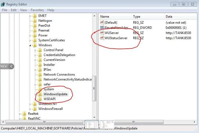Click the ElevateNonAdmin data 0x00000001 (1)

(176, 28)
